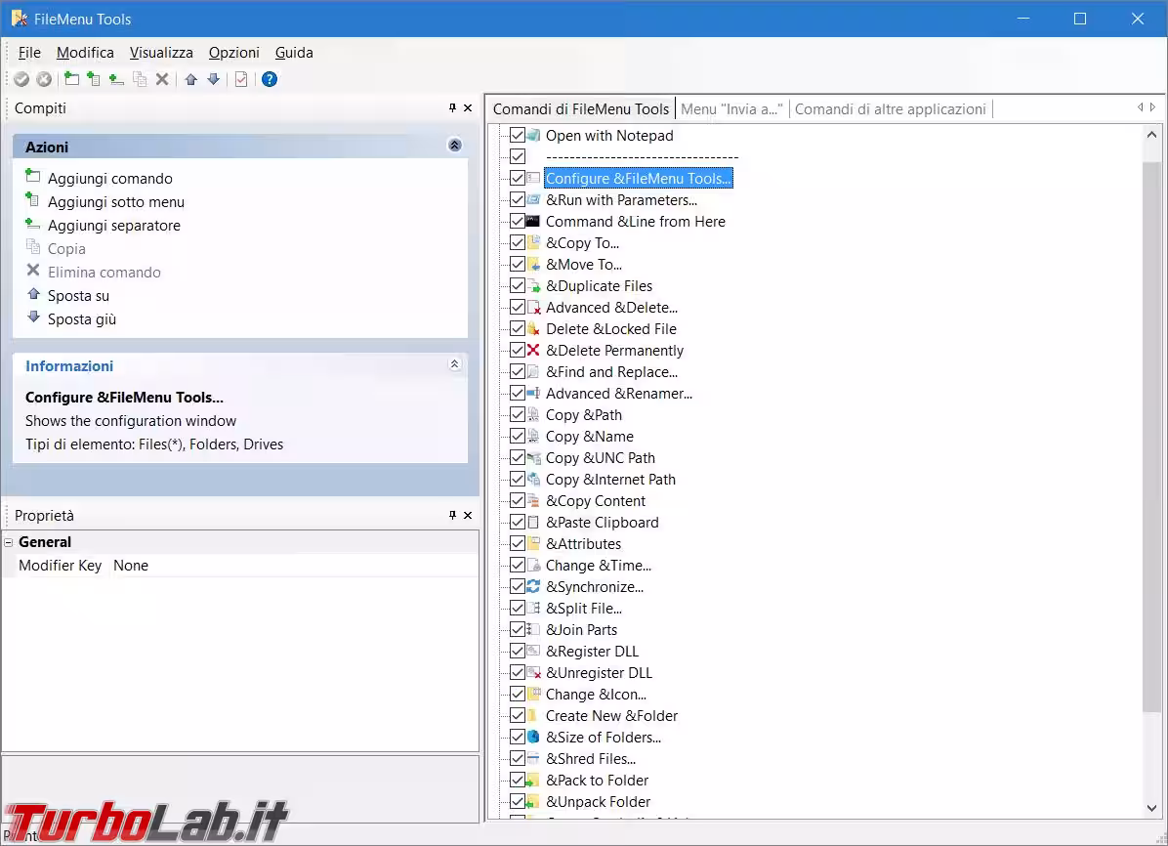Click the move up arrow in toolbar

tap(191, 79)
